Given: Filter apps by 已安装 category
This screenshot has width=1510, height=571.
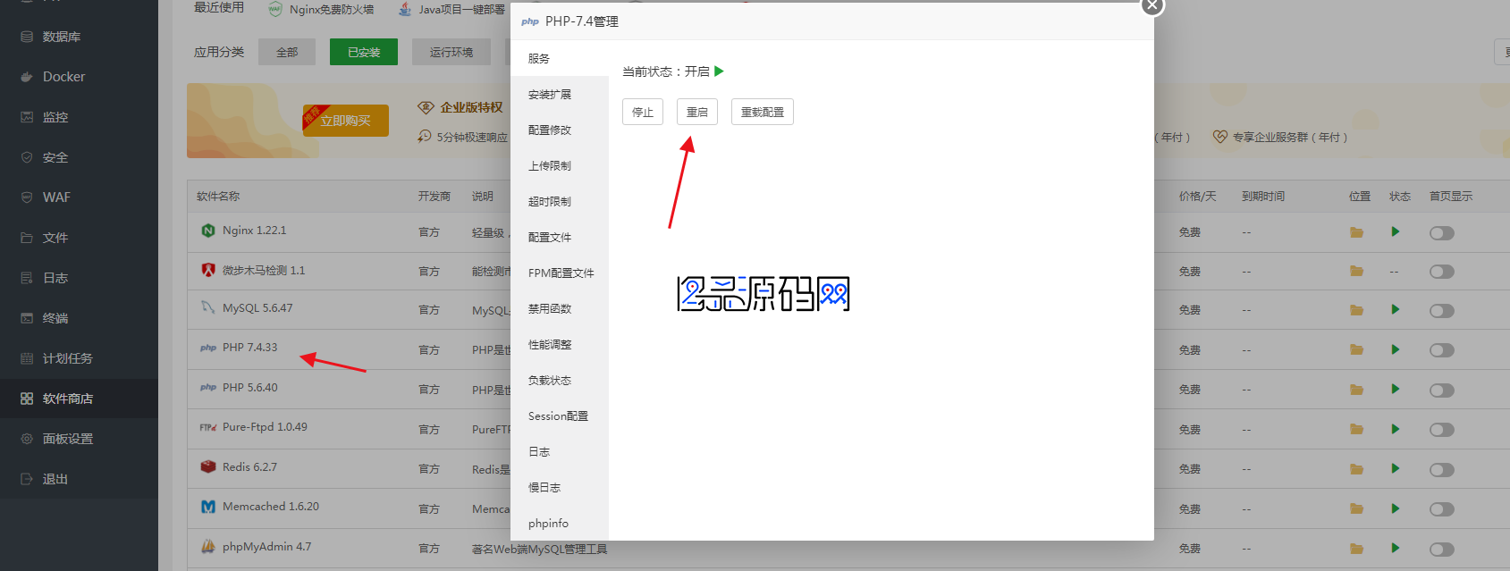Looking at the screenshot, I should click(x=364, y=52).
